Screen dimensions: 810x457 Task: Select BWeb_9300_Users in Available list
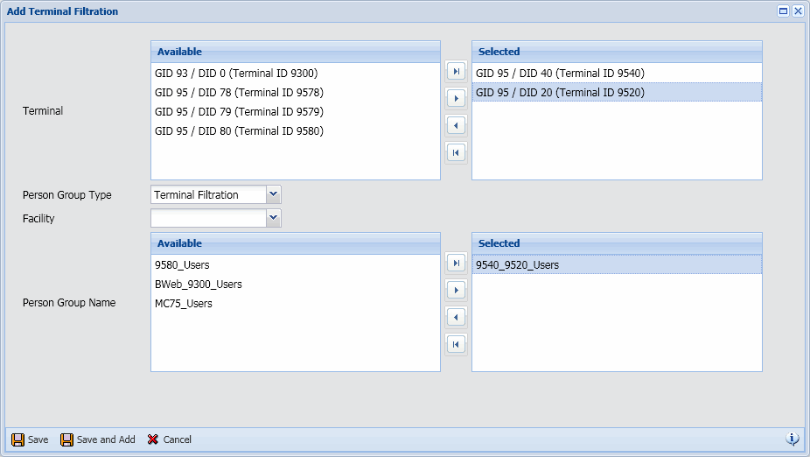(x=198, y=285)
